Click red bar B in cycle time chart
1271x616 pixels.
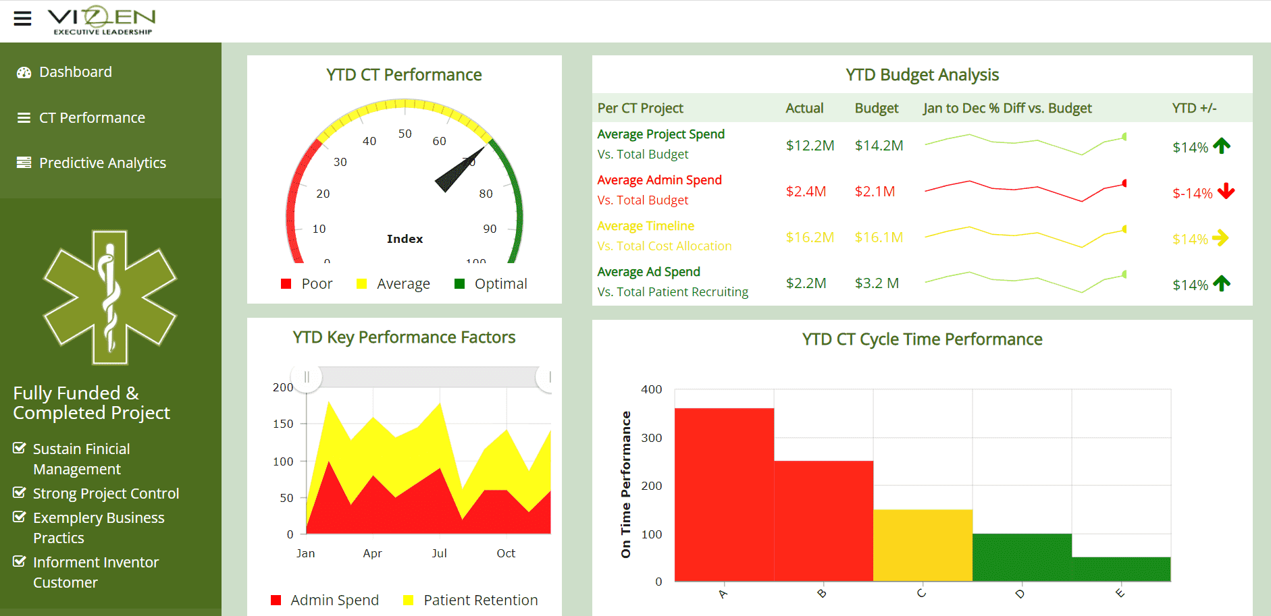(823, 521)
